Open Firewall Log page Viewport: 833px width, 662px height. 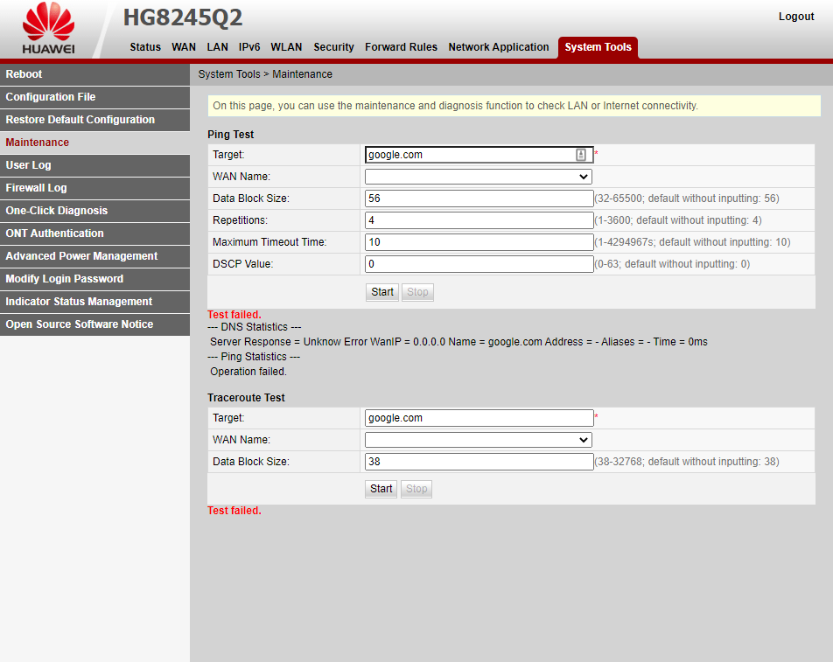tap(94, 188)
